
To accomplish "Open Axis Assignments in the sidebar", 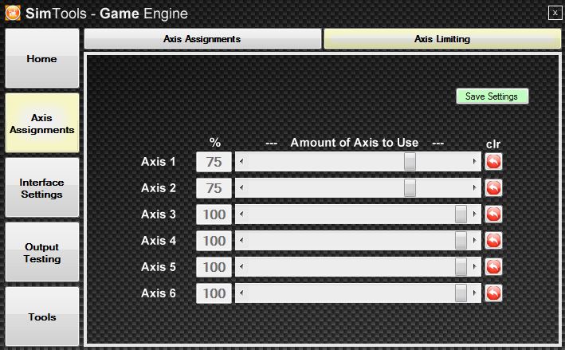I will click(42, 123).
